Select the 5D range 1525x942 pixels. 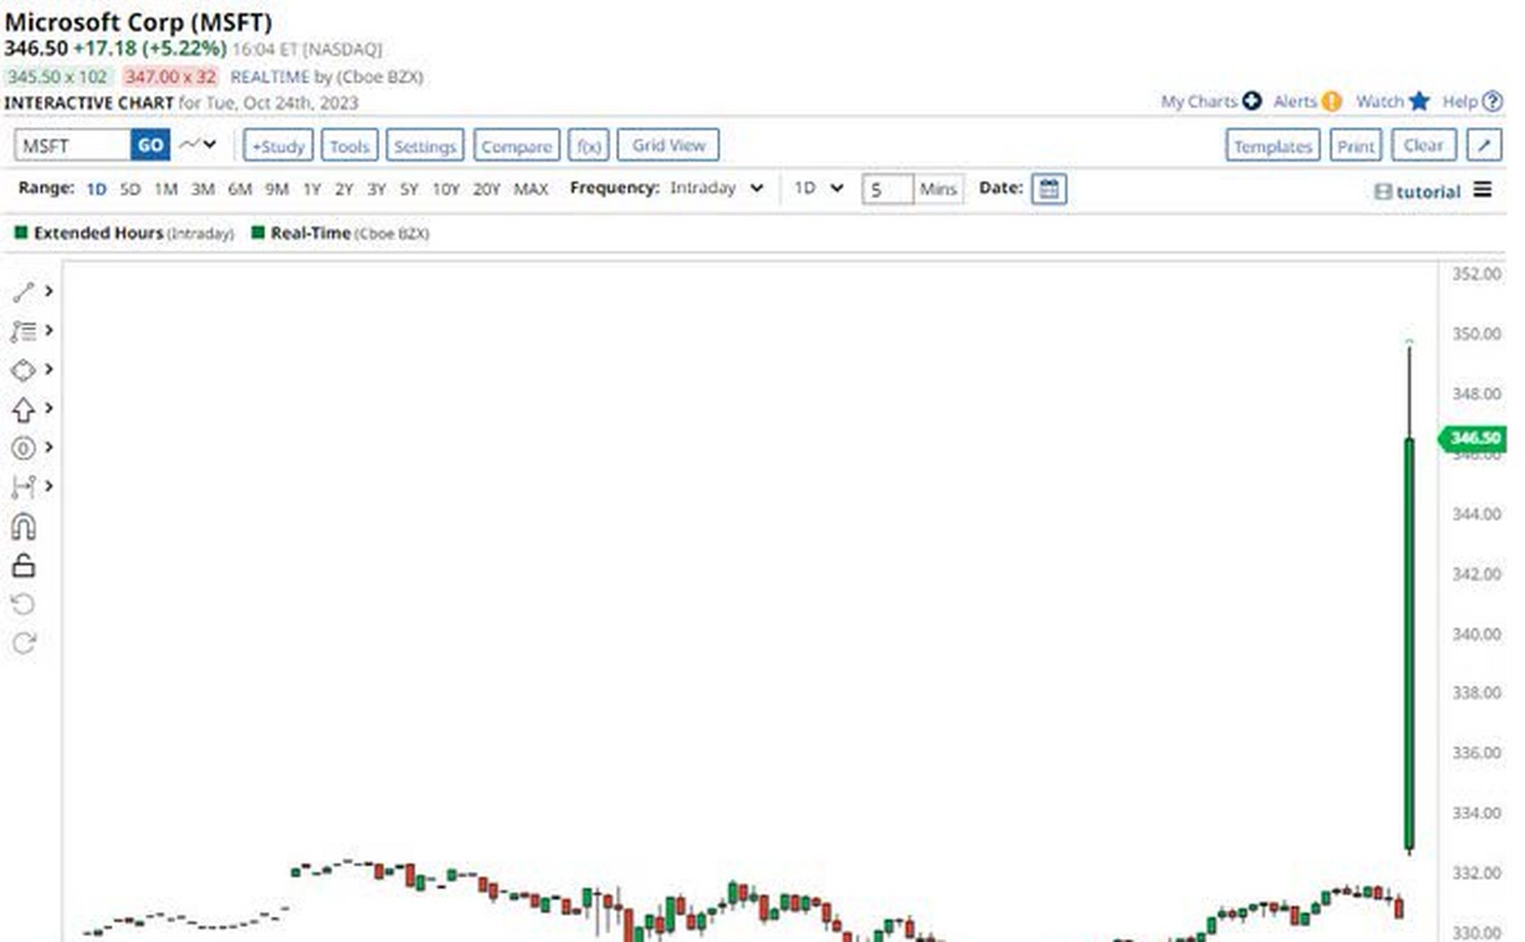pyautogui.click(x=130, y=189)
